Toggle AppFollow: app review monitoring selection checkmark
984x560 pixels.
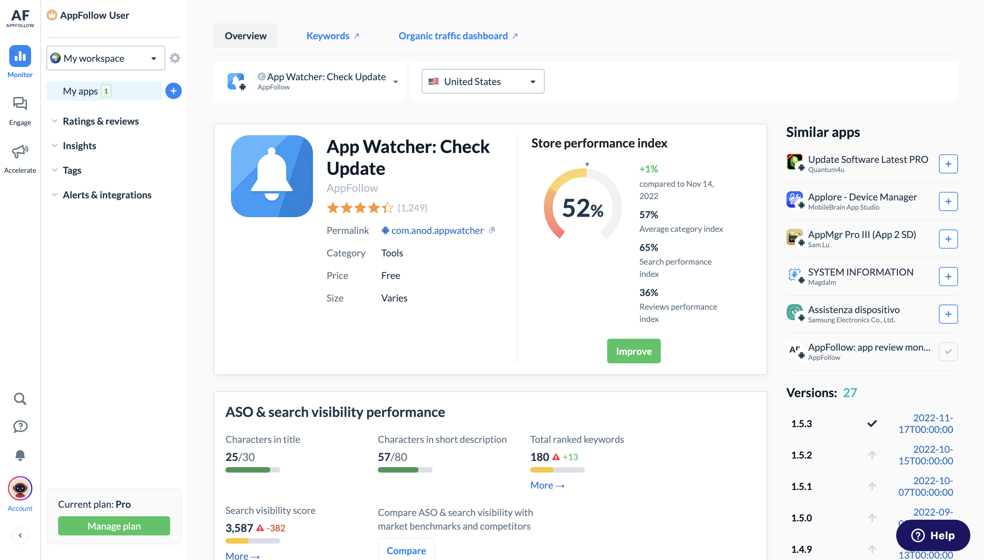(x=948, y=351)
